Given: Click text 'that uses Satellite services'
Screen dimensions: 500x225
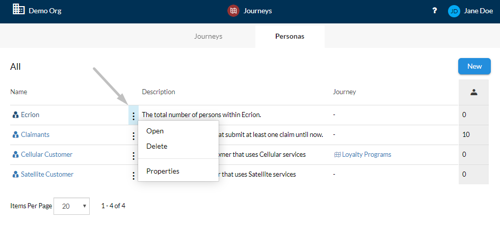Looking at the screenshot, I should tap(258, 174).
